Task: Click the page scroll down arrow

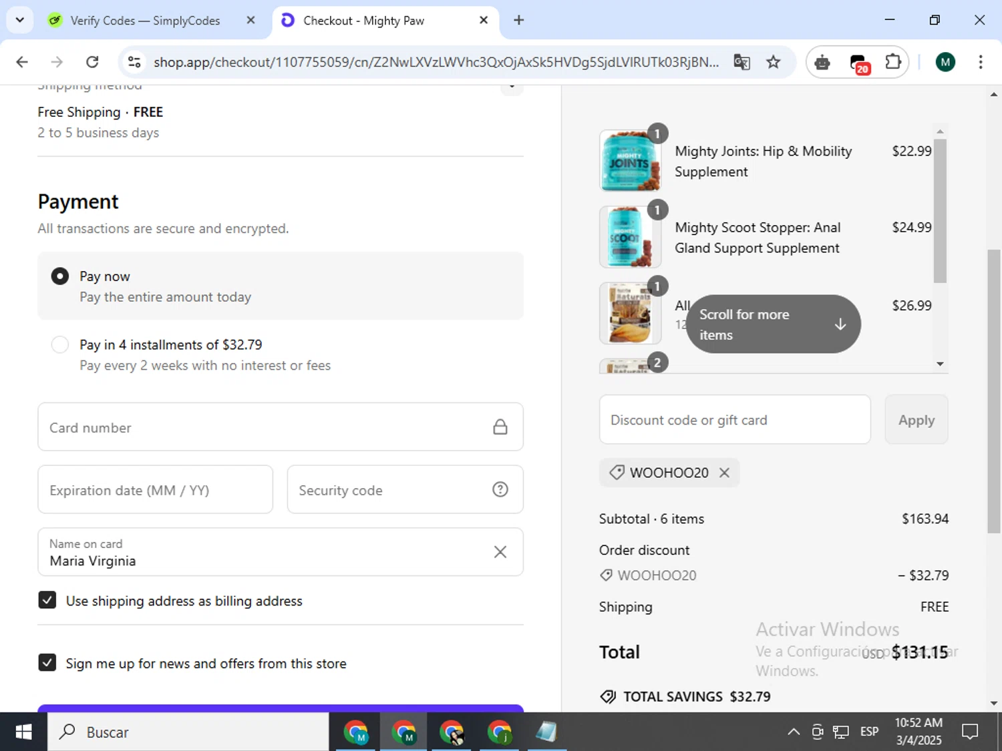Action: coord(994,703)
